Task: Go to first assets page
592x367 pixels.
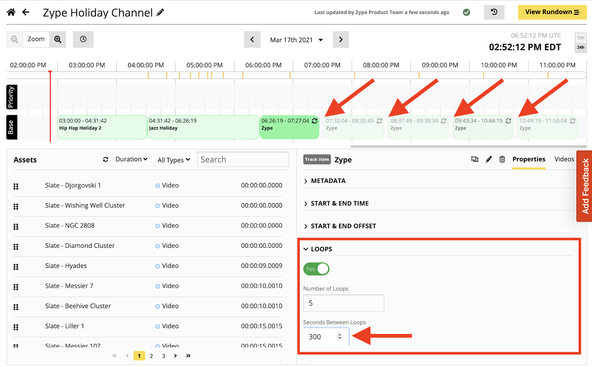Action: (115, 356)
